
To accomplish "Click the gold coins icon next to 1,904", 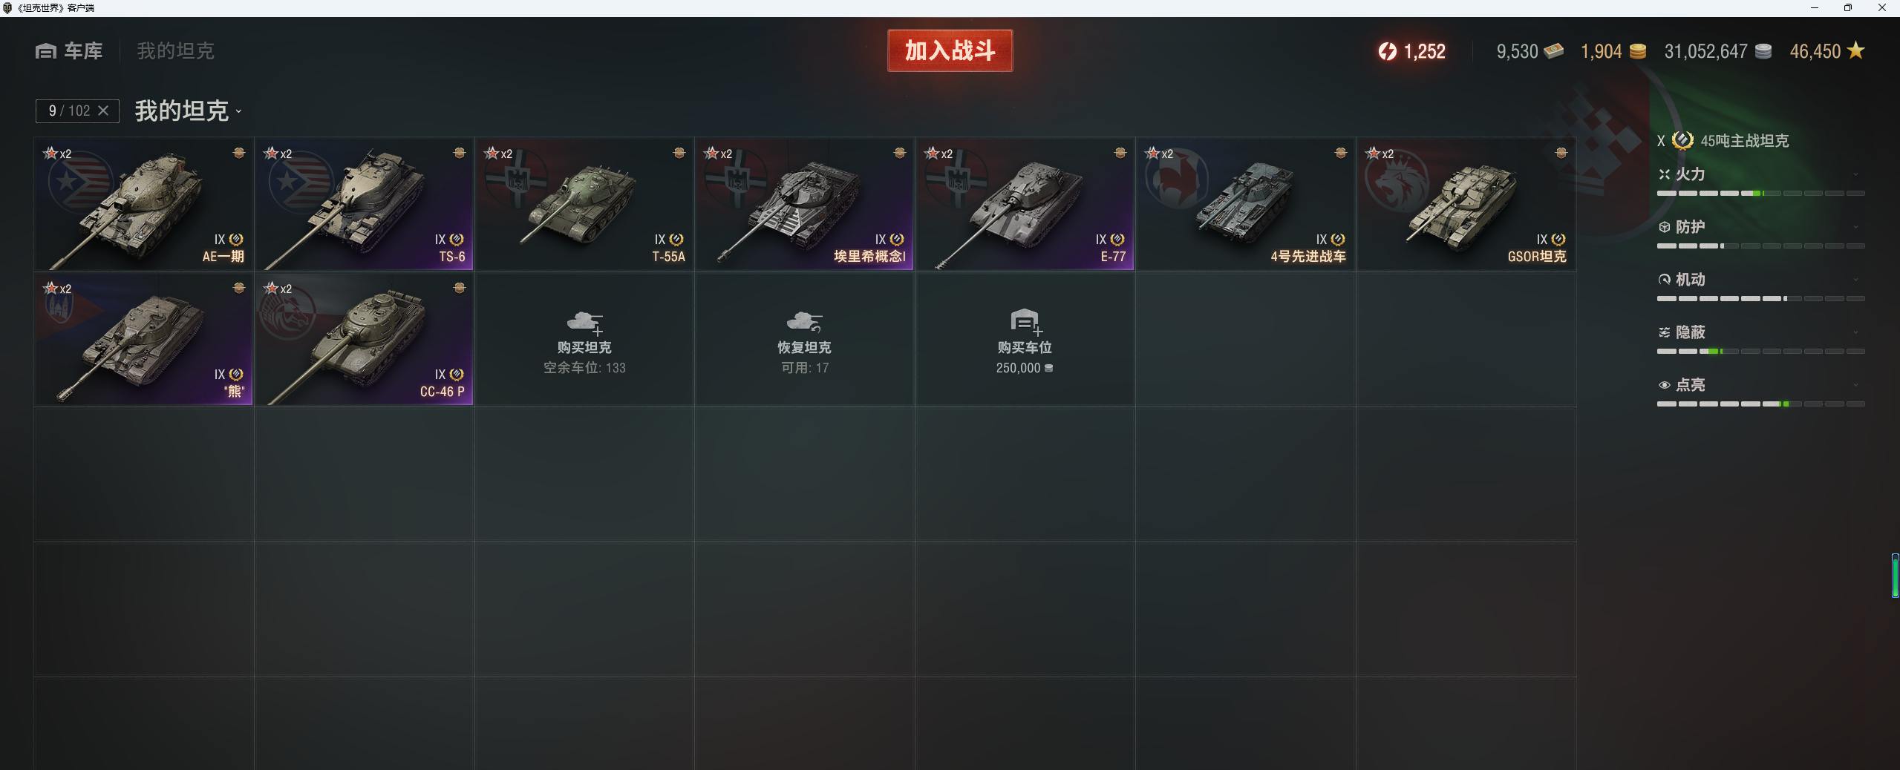I will point(1637,51).
